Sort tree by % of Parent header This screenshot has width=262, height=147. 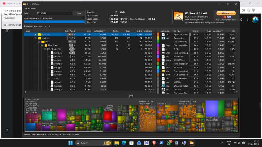pyautogui.click(x=70, y=31)
